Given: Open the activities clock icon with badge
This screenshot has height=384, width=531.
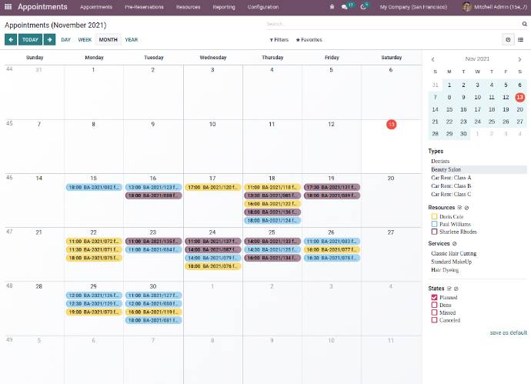Looking at the screenshot, I should tap(362, 7).
